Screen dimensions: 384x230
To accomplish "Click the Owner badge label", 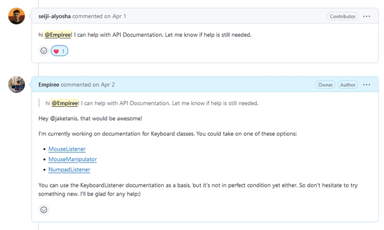I will coord(325,85).
